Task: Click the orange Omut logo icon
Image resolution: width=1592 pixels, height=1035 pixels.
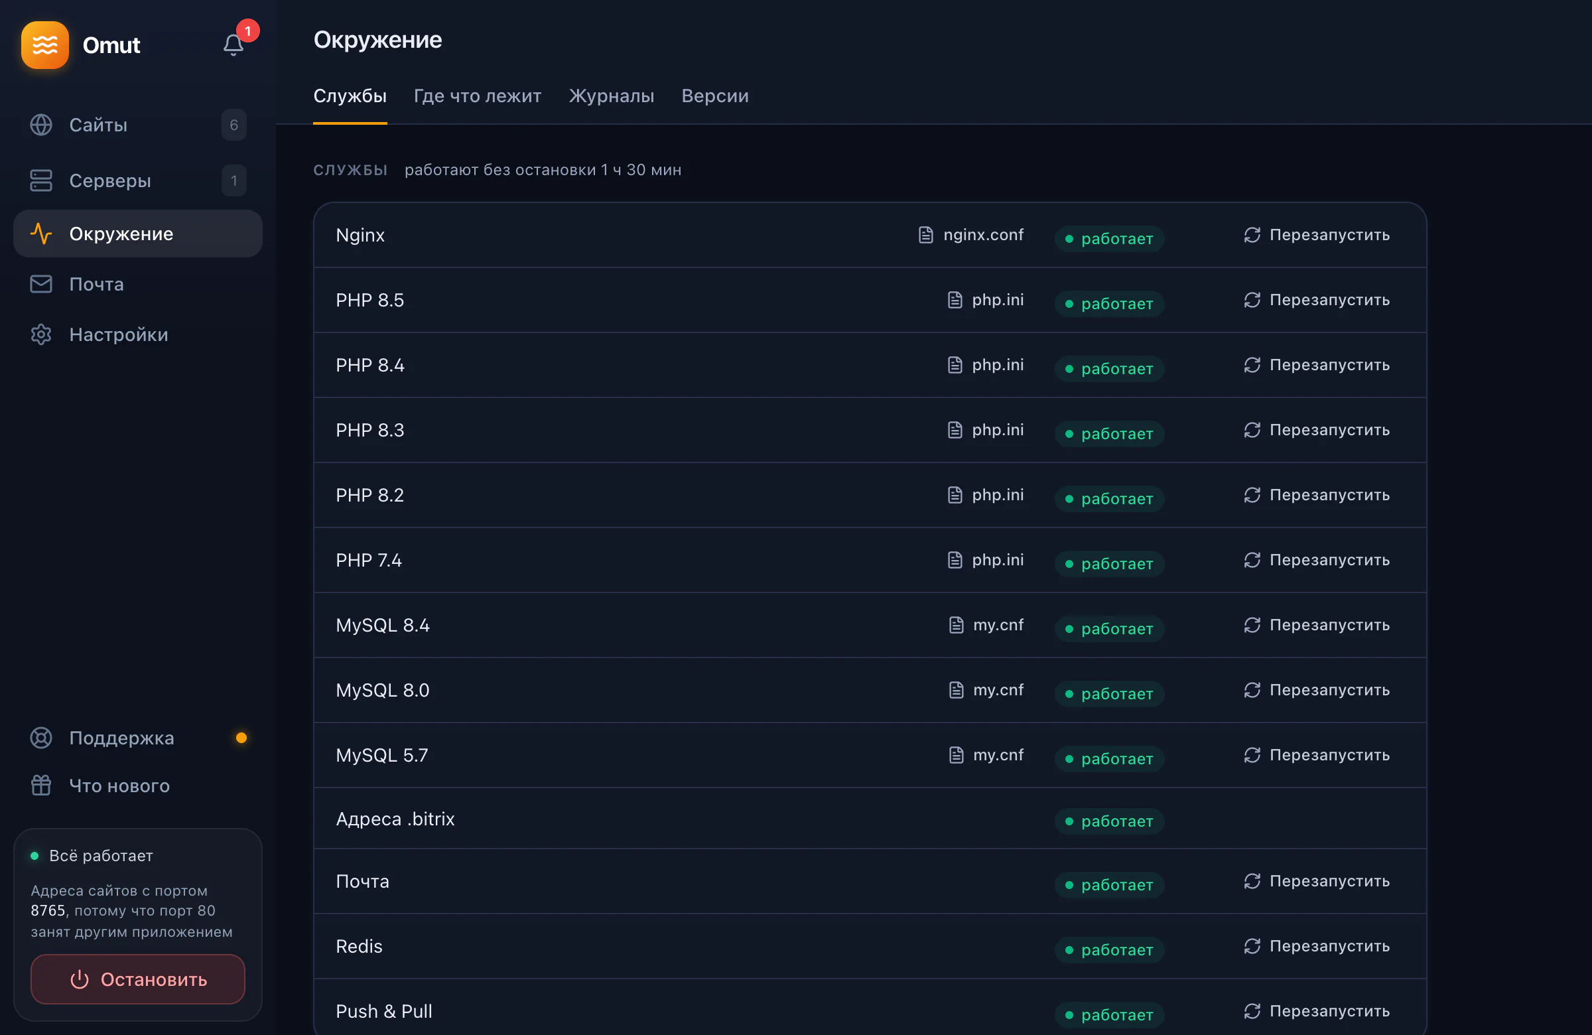Action: tap(45, 45)
